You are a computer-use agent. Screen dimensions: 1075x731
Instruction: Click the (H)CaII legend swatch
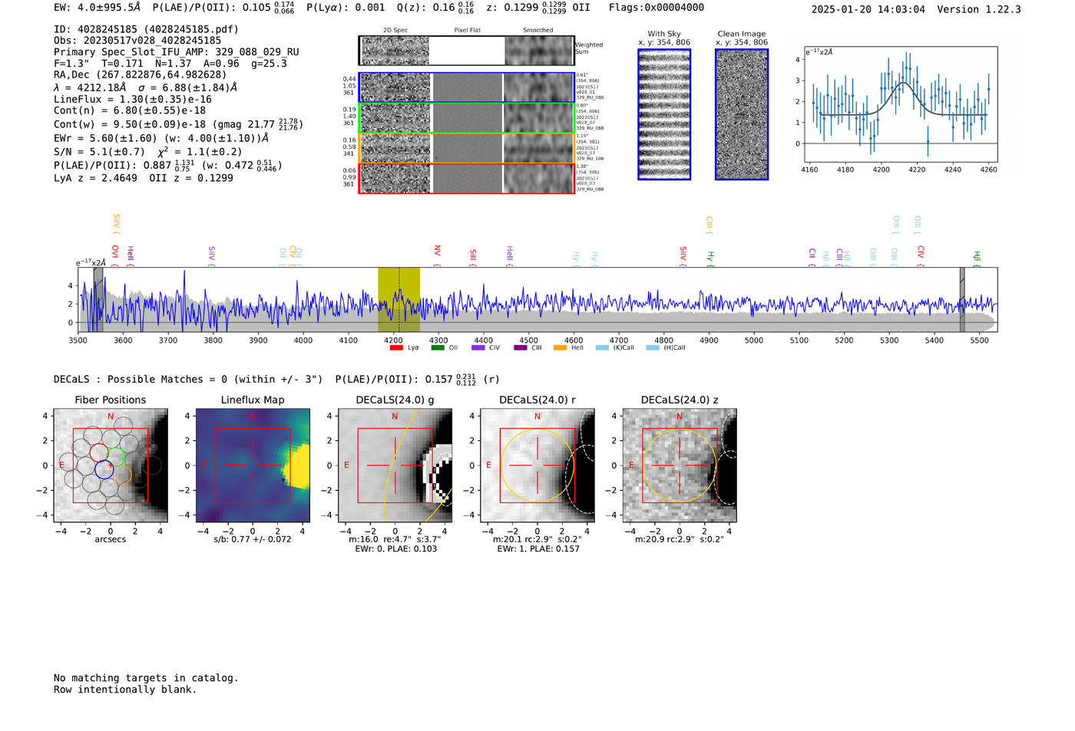pyautogui.click(x=653, y=347)
